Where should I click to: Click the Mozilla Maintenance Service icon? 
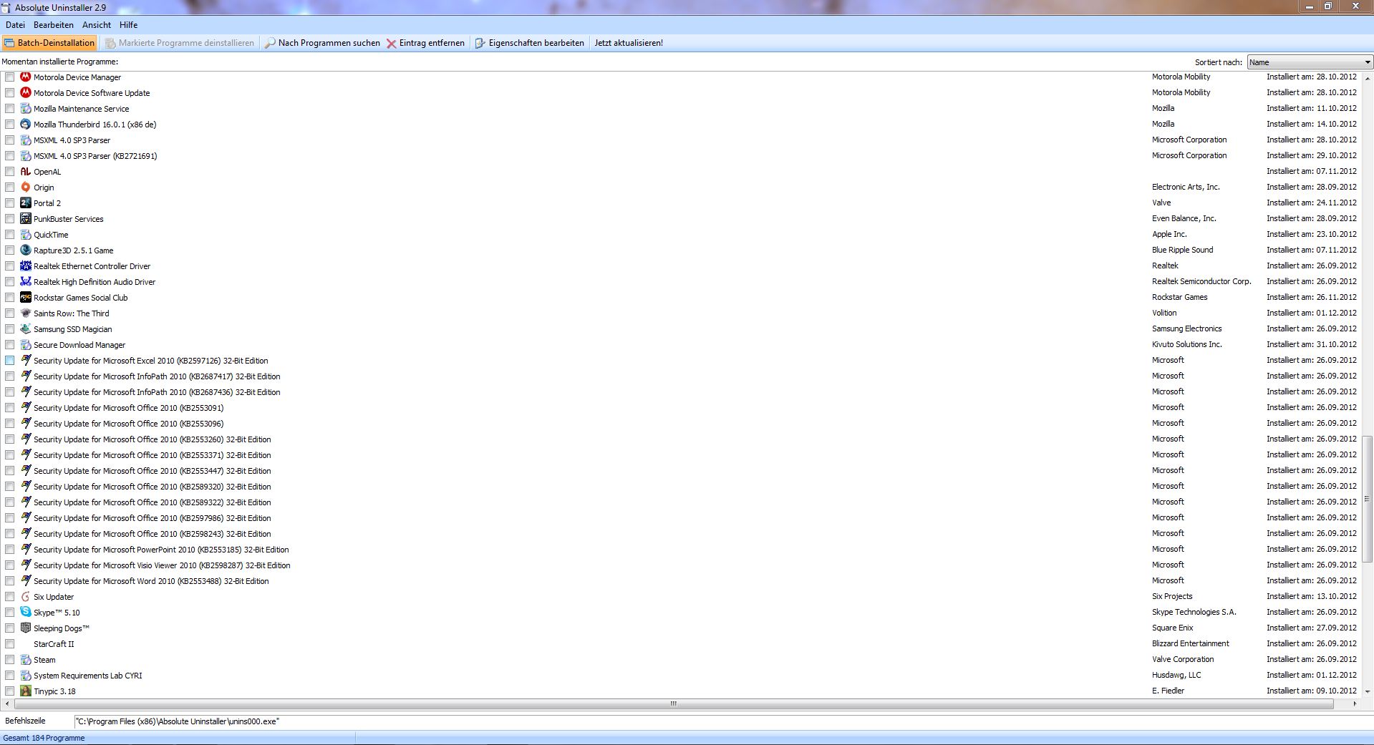(x=26, y=108)
